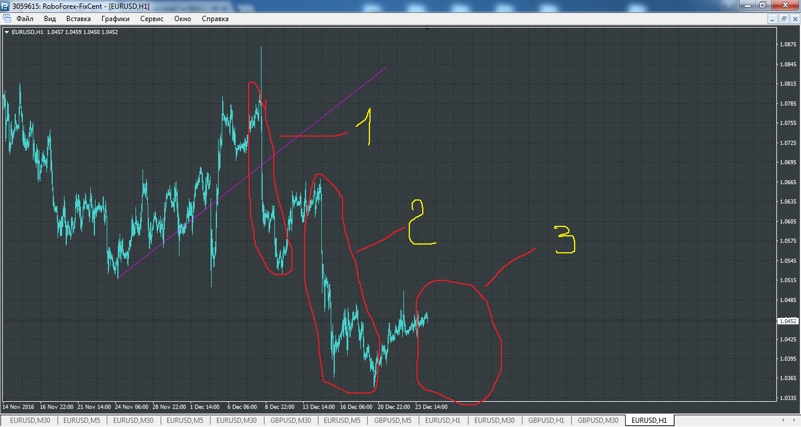
Task: Click the 1.0335 value on price scale
Action: (789, 398)
